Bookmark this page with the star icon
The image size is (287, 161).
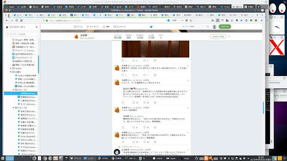(191, 21)
